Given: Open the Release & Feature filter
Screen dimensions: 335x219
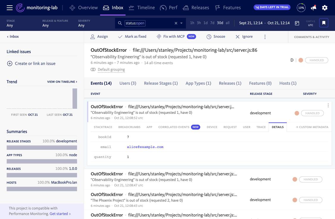Looking at the screenshot, I should pyautogui.click(x=55, y=23).
